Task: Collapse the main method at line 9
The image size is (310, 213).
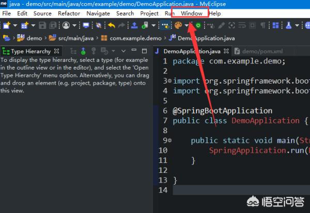Action: (169, 140)
